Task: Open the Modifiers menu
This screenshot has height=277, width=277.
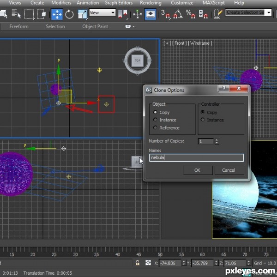Action: [x=61, y=3]
